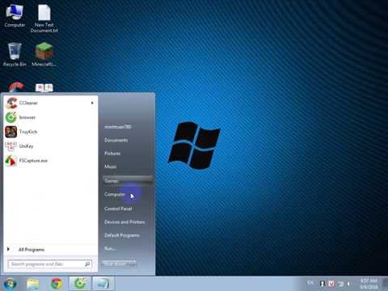Screen dimensions: 388x291
Task: Open Devices and Printers
Action: [x=124, y=222]
